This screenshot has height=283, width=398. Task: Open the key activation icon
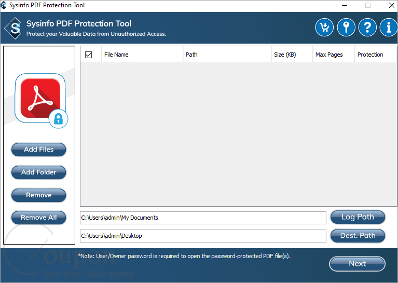(x=346, y=27)
